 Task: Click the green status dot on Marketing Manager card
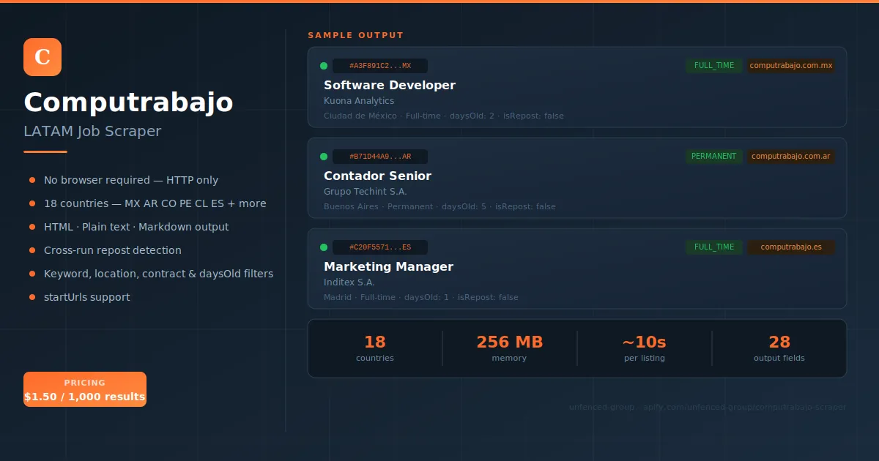pos(324,247)
